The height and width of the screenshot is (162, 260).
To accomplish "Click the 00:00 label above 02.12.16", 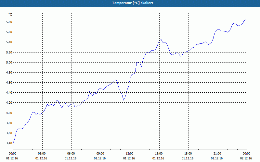I will (247, 154).
